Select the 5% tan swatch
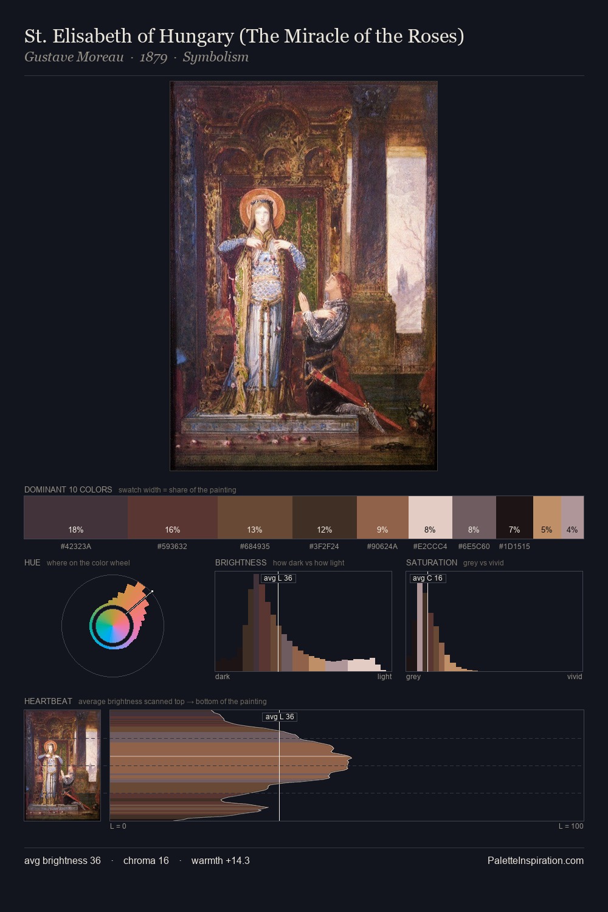 [547, 517]
